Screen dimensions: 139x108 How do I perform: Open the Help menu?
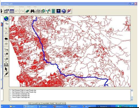pos(35,7)
